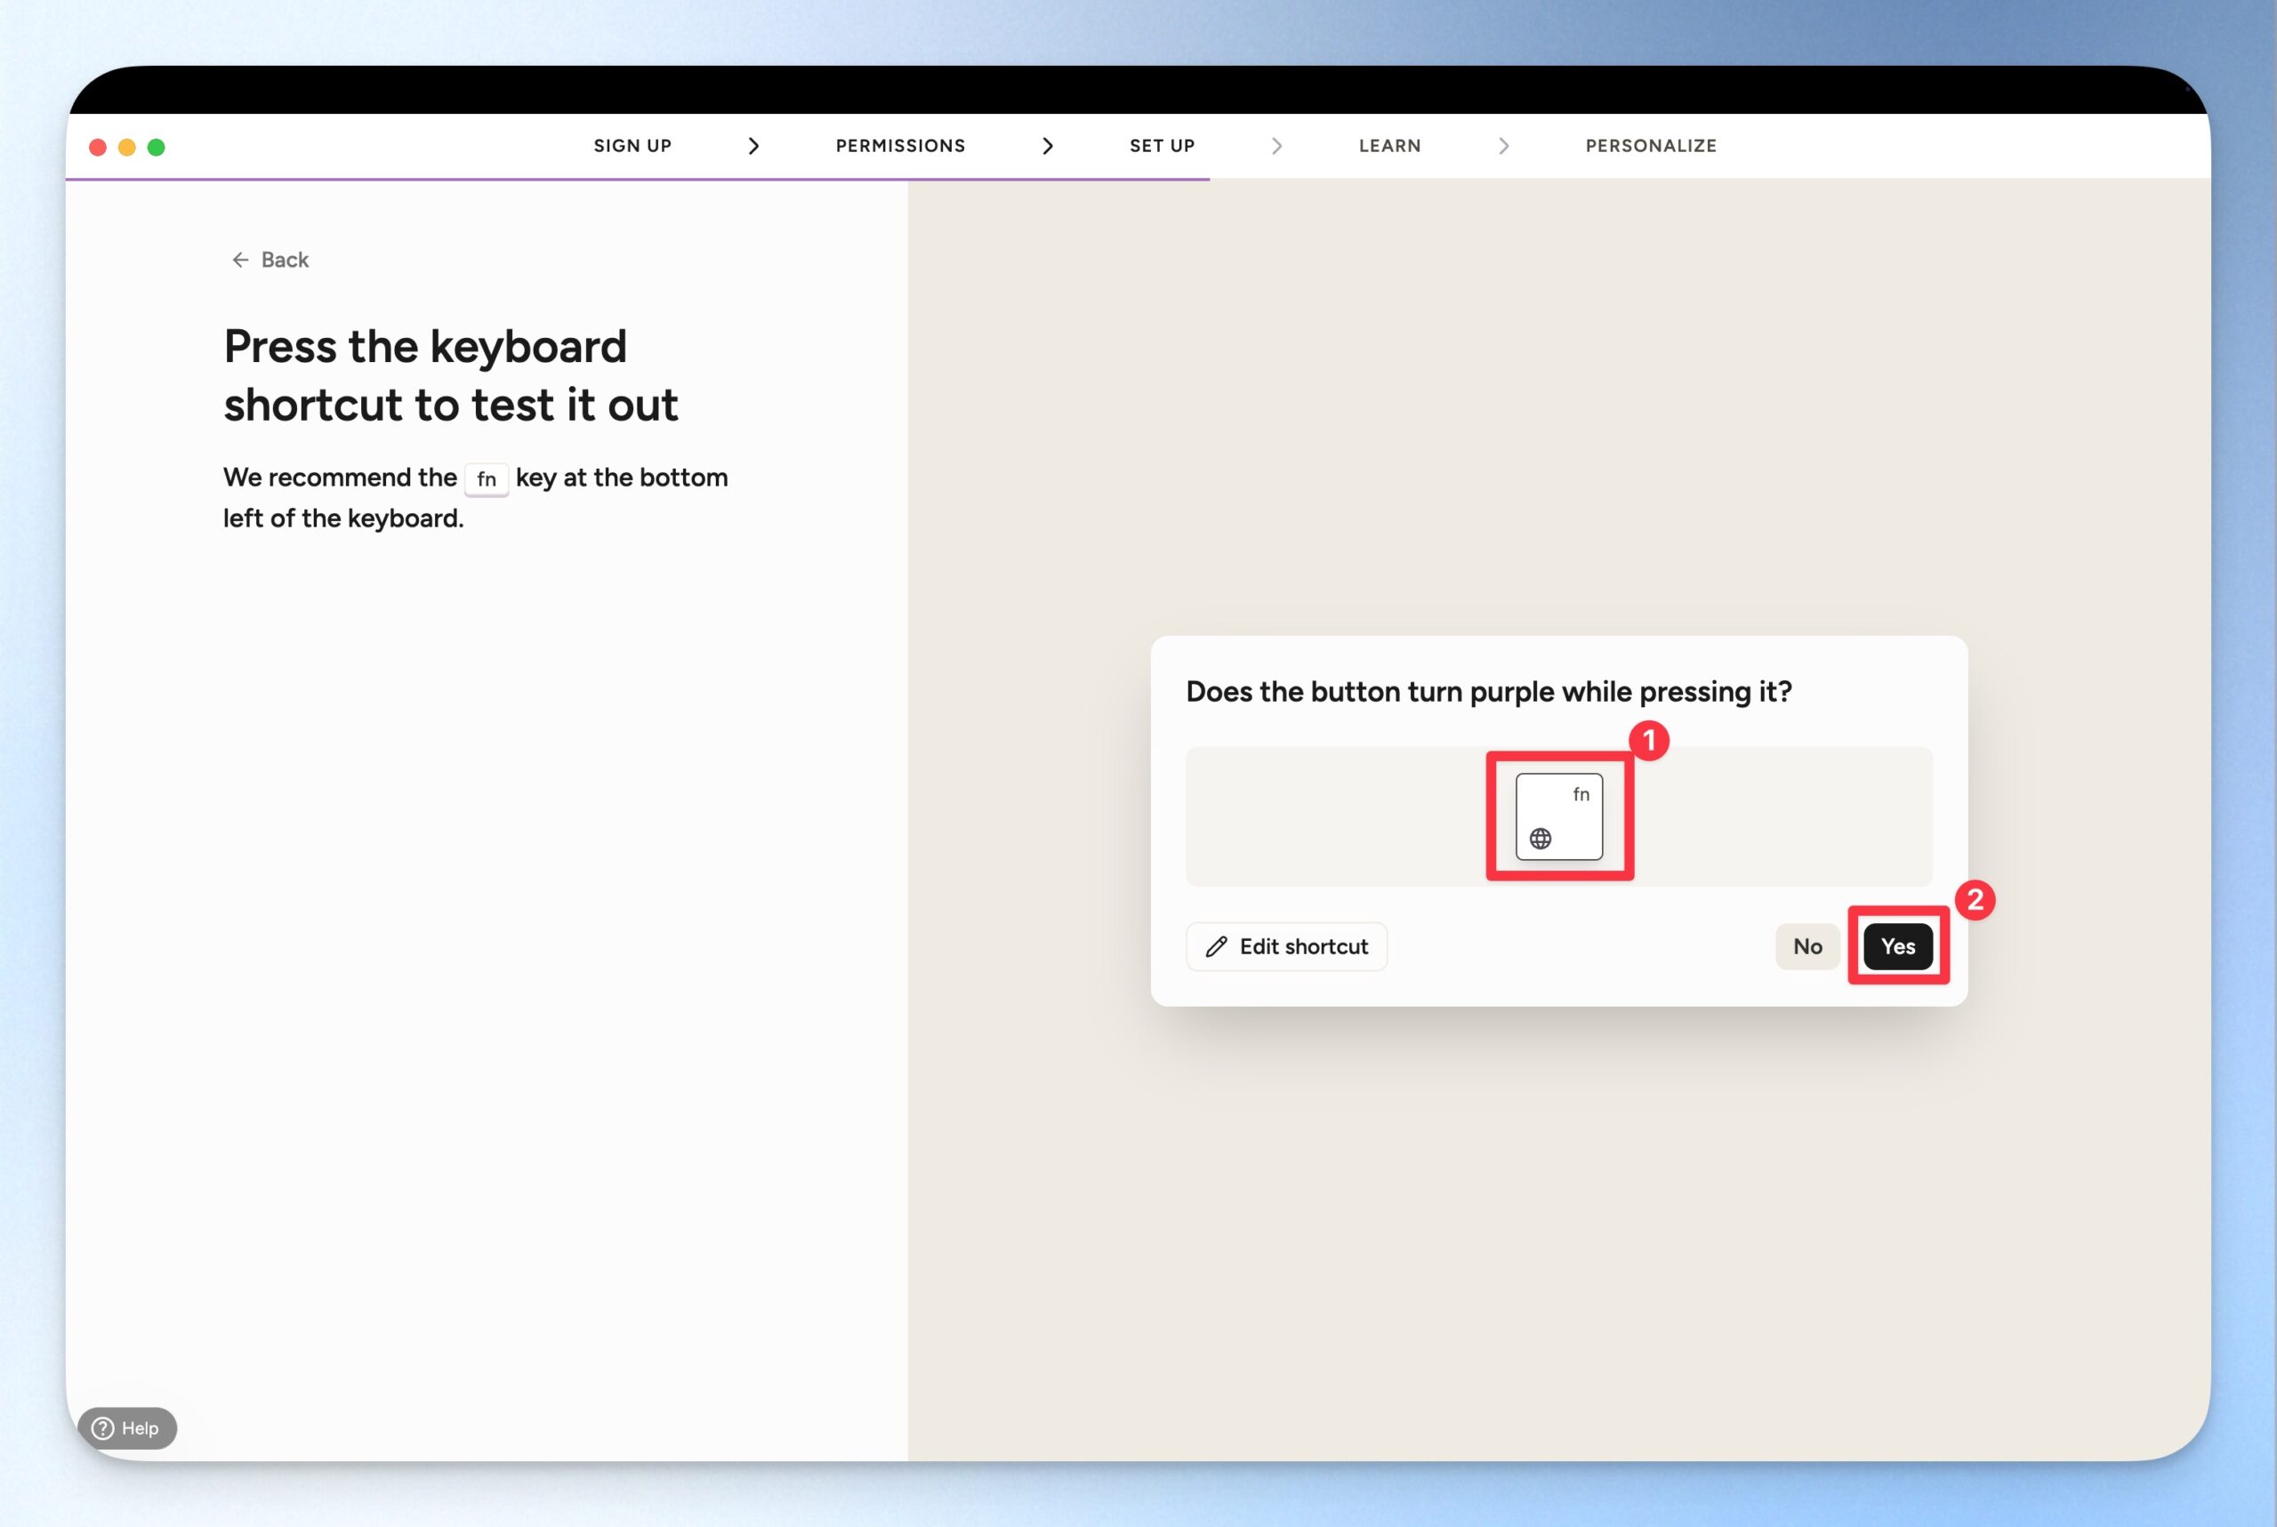Click the globe icon on the fn key
The image size is (2277, 1527).
click(x=1540, y=839)
